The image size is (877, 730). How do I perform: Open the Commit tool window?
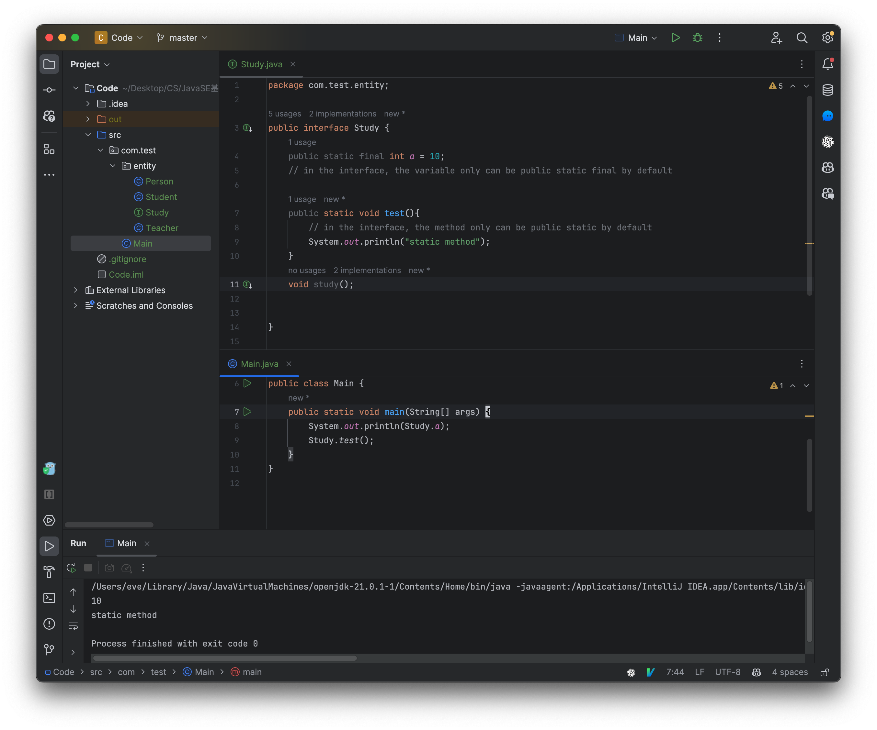[49, 90]
